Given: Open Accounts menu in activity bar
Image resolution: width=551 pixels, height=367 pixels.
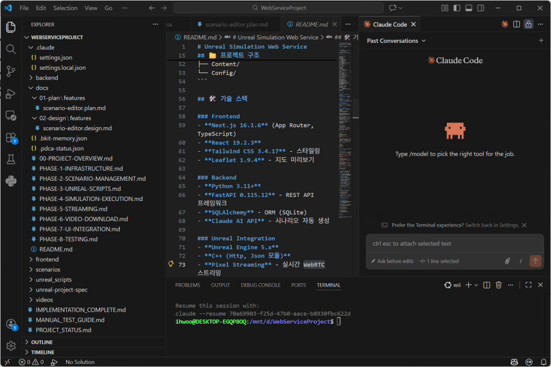Looking at the screenshot, I should click(x=11, y=324).
